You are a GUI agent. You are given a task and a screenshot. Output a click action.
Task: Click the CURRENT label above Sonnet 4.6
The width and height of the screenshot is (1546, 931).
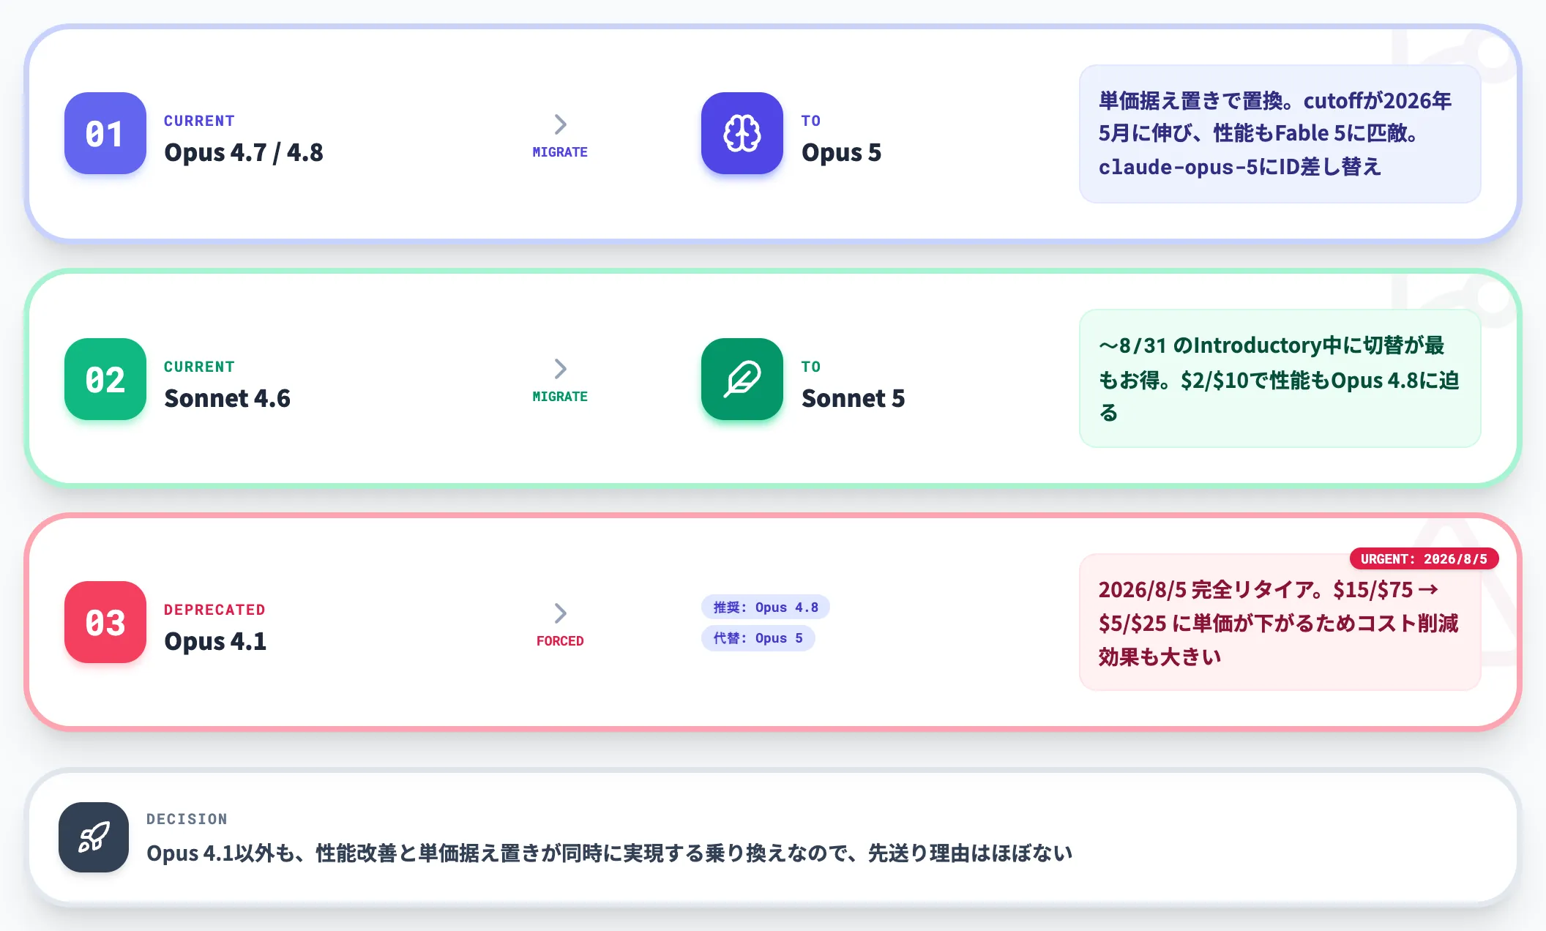pyautogui.click(x=199, y=367)
